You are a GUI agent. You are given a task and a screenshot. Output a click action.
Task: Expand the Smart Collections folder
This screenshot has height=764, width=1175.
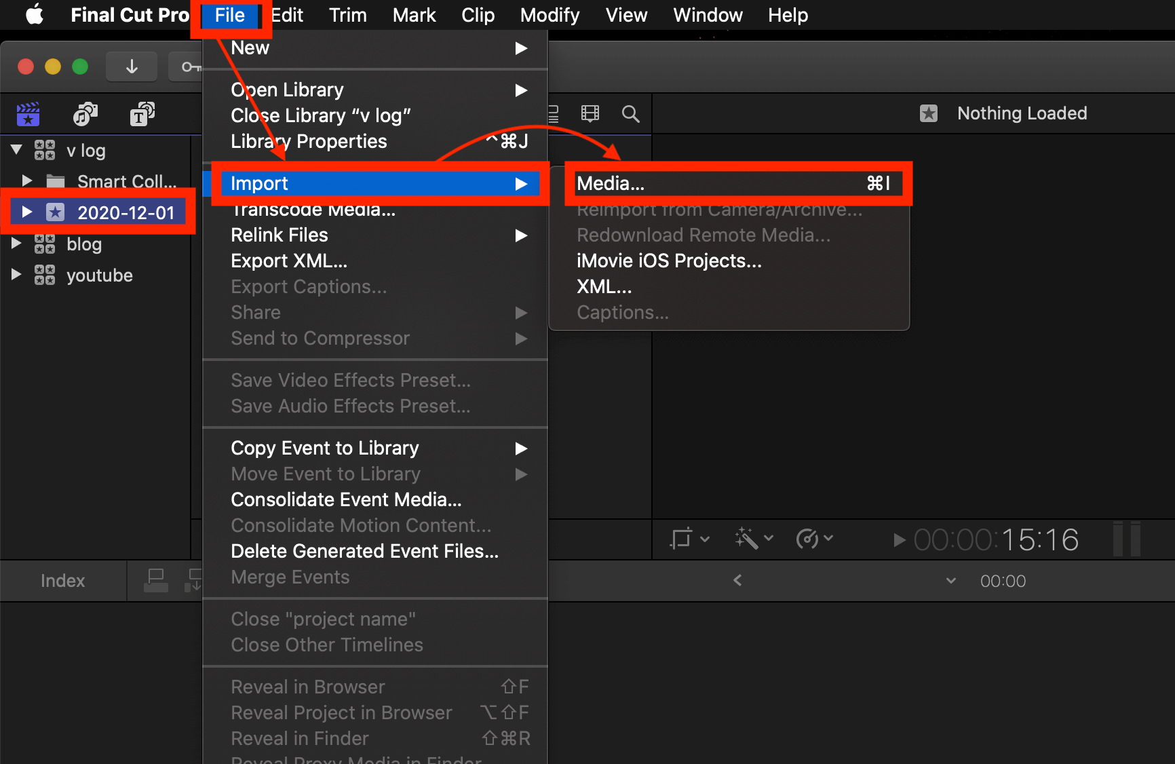click(27, 180)
